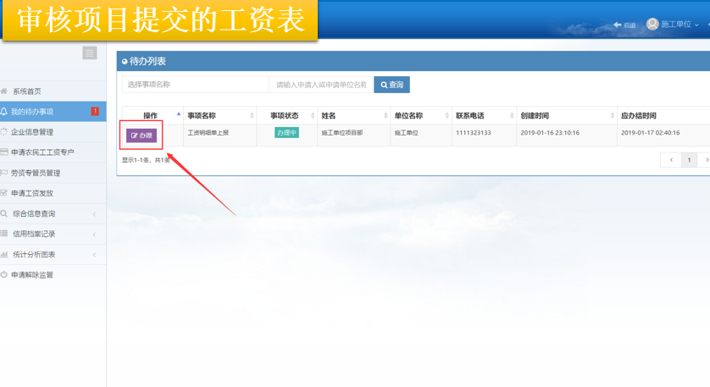Screen dimensions: 710x387
Task: Click the card icon beside 申请农民工工资专户
Action: [x=4, y=152]
